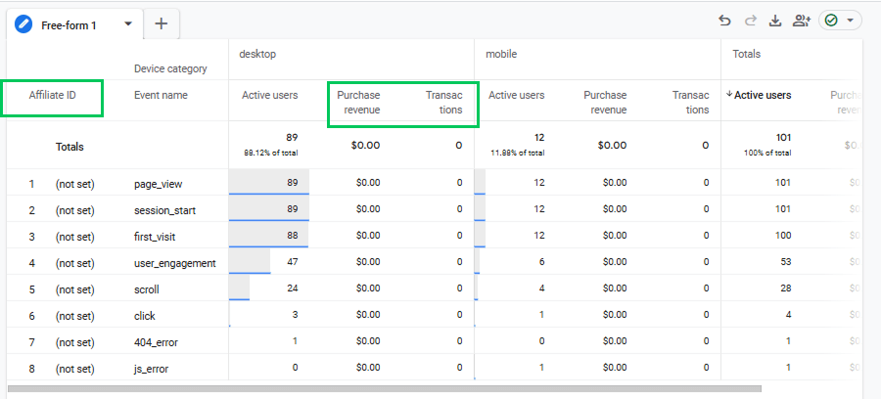Viewport: 881px width, 399px height.
Task: Click the pencil icon on Free-form 1 tab
Action: click(x=23, y=24)
